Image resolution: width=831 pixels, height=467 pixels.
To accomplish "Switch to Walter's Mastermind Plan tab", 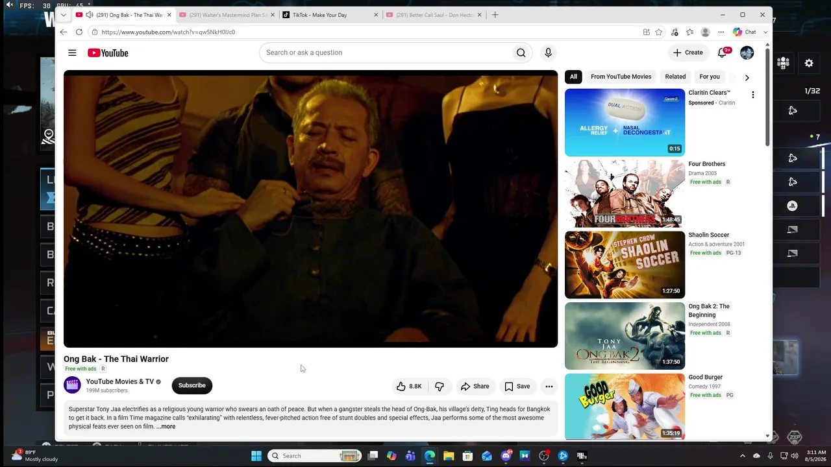I will [x=227, y=15].
